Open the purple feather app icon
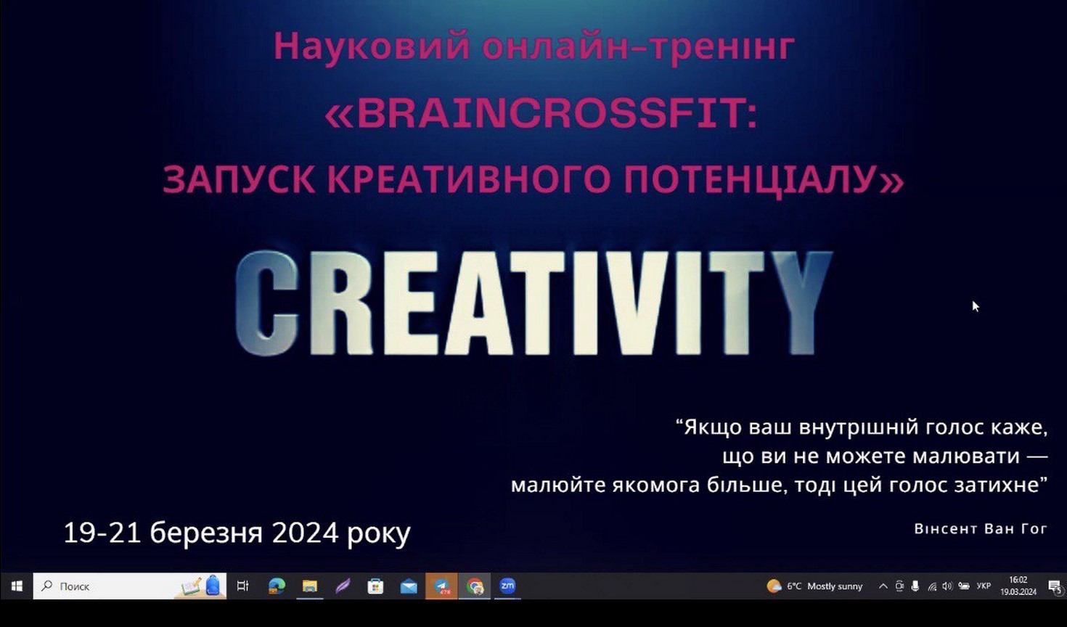The height and width of the screenshot is (627, 1067). 343,586
